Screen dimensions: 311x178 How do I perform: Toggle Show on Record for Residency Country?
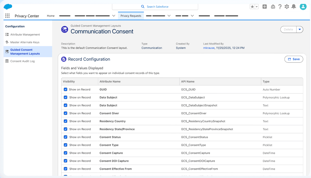click(65, 121)
